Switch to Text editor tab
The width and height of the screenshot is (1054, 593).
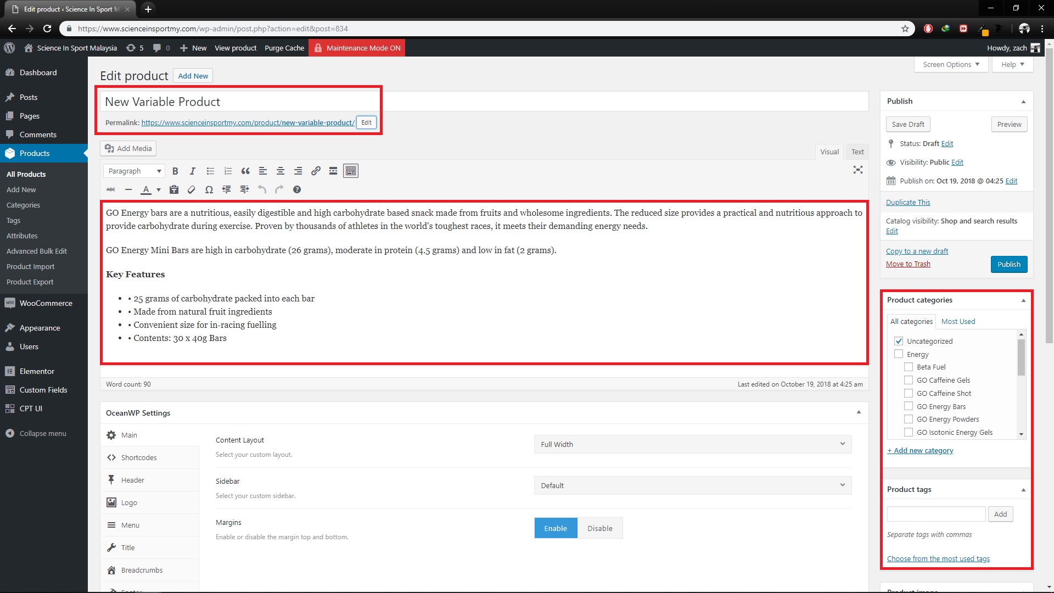[857, 152]
